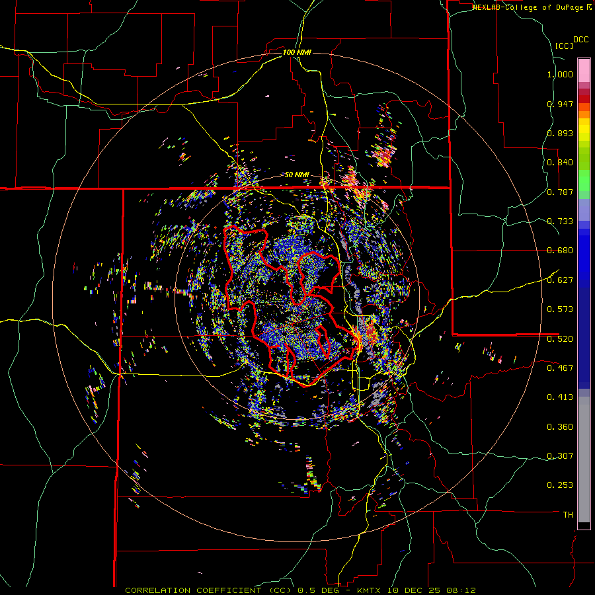The width and height of the screenshot is (595, 595).
Task: Click the 0.947 scale value
Action: 560,104
